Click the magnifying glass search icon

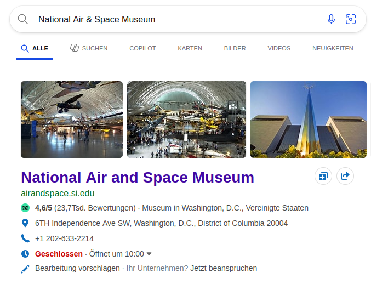coord(23,19)
